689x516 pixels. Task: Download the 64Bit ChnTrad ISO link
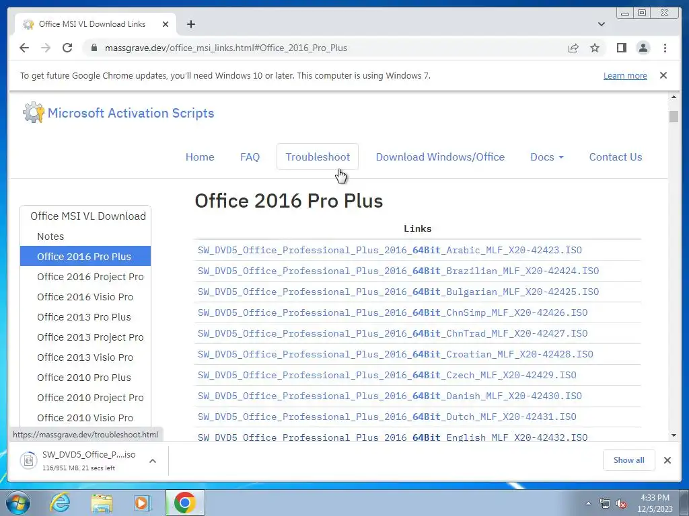[392, 333]
